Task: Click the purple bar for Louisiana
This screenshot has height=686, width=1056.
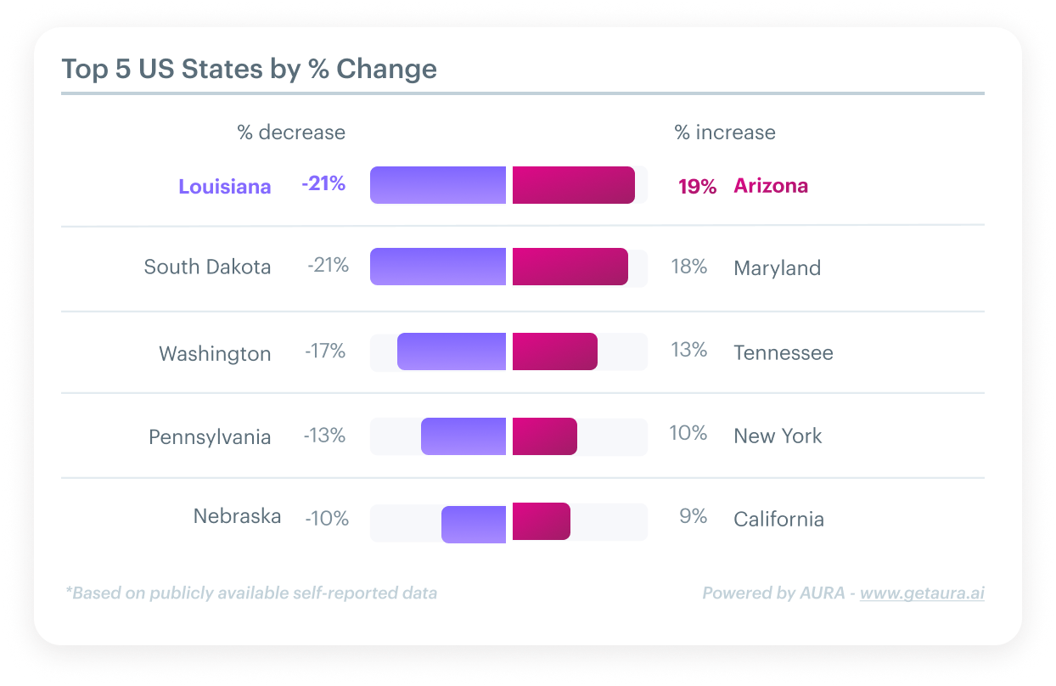Action: click(438, 185)
